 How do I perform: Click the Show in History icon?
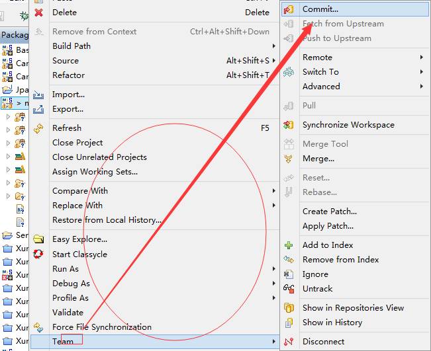(289, 323)
